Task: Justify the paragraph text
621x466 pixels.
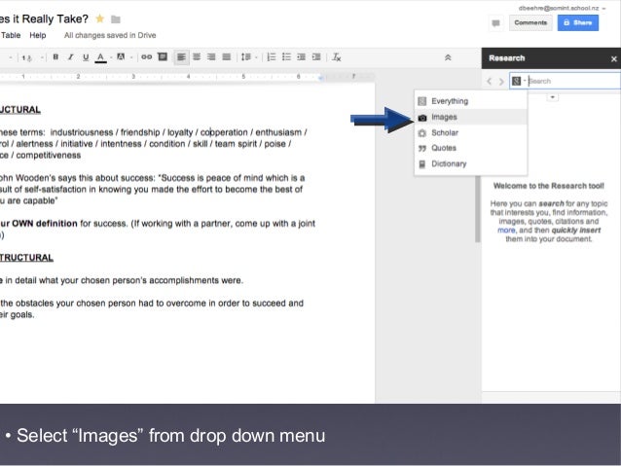Action: point(226,56)
